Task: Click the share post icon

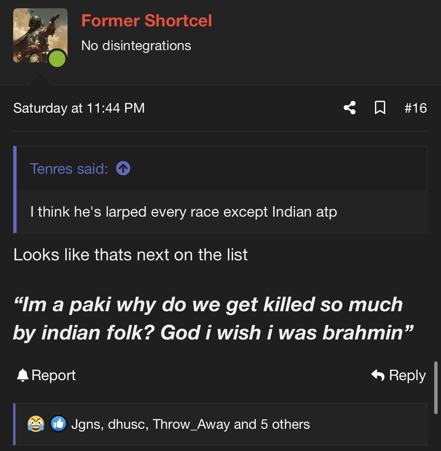Action: point(350,108)
